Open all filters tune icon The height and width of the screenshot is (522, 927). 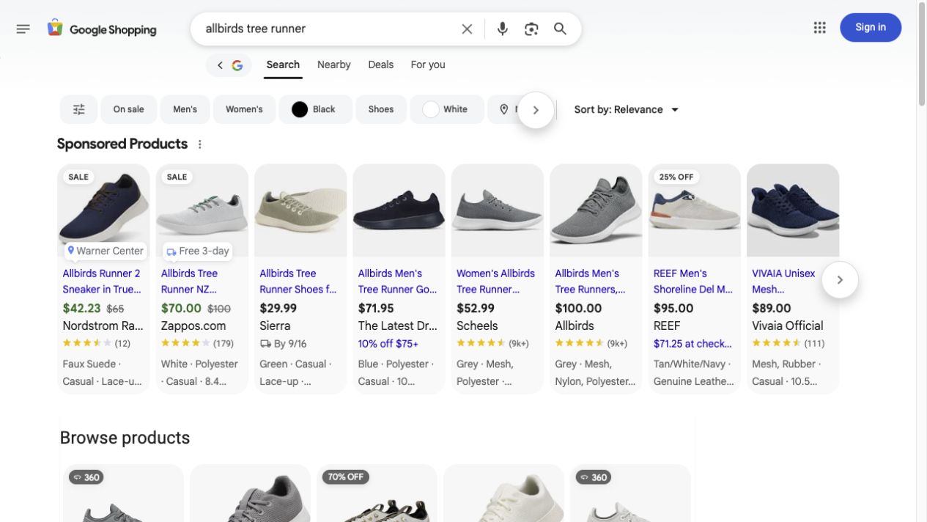79,109
